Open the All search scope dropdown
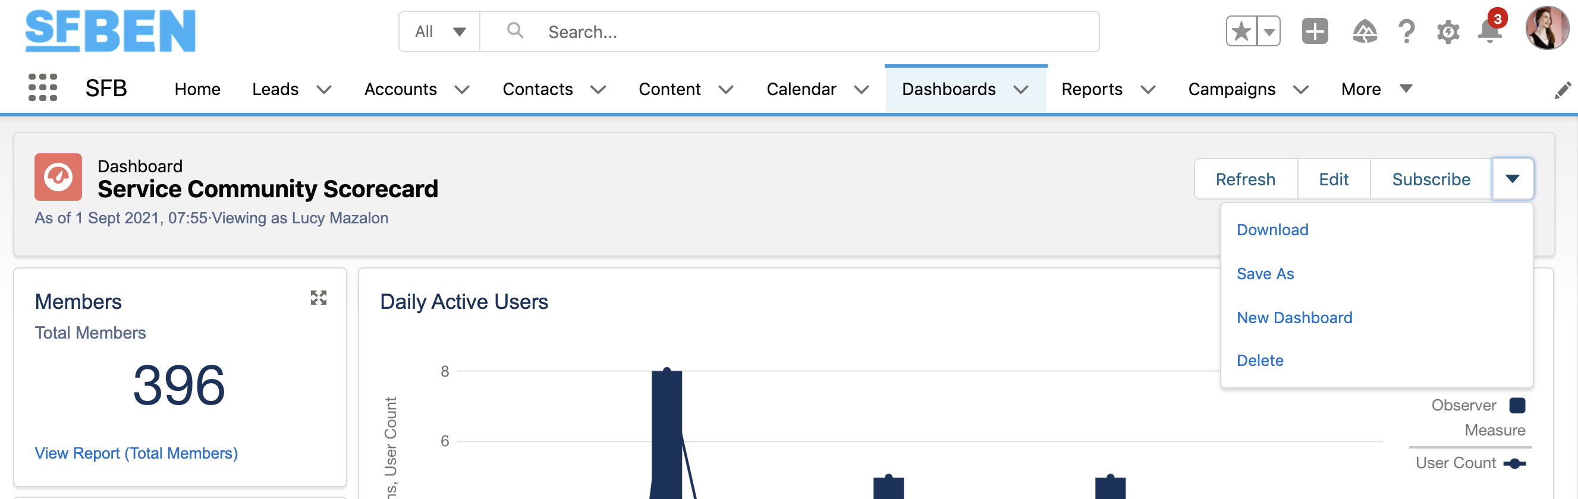The width and height of the screenshot is (1578, 499). point(440,32)
